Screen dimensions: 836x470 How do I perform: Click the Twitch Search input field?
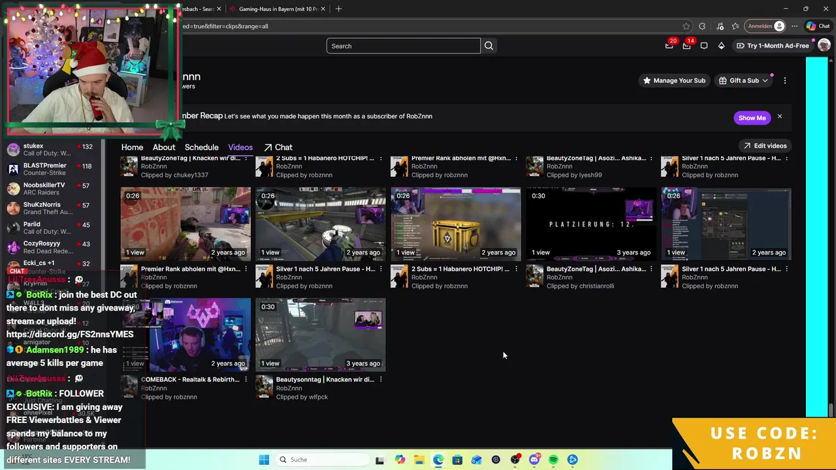[x=404, y=46]
